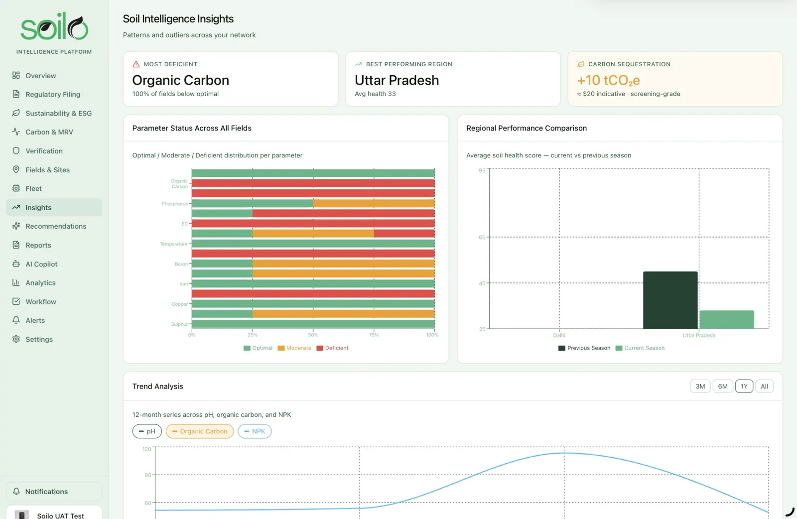Toggle the Optimal legend swatch
Screen dimensions: 797x519
click(x=247, y=348)
